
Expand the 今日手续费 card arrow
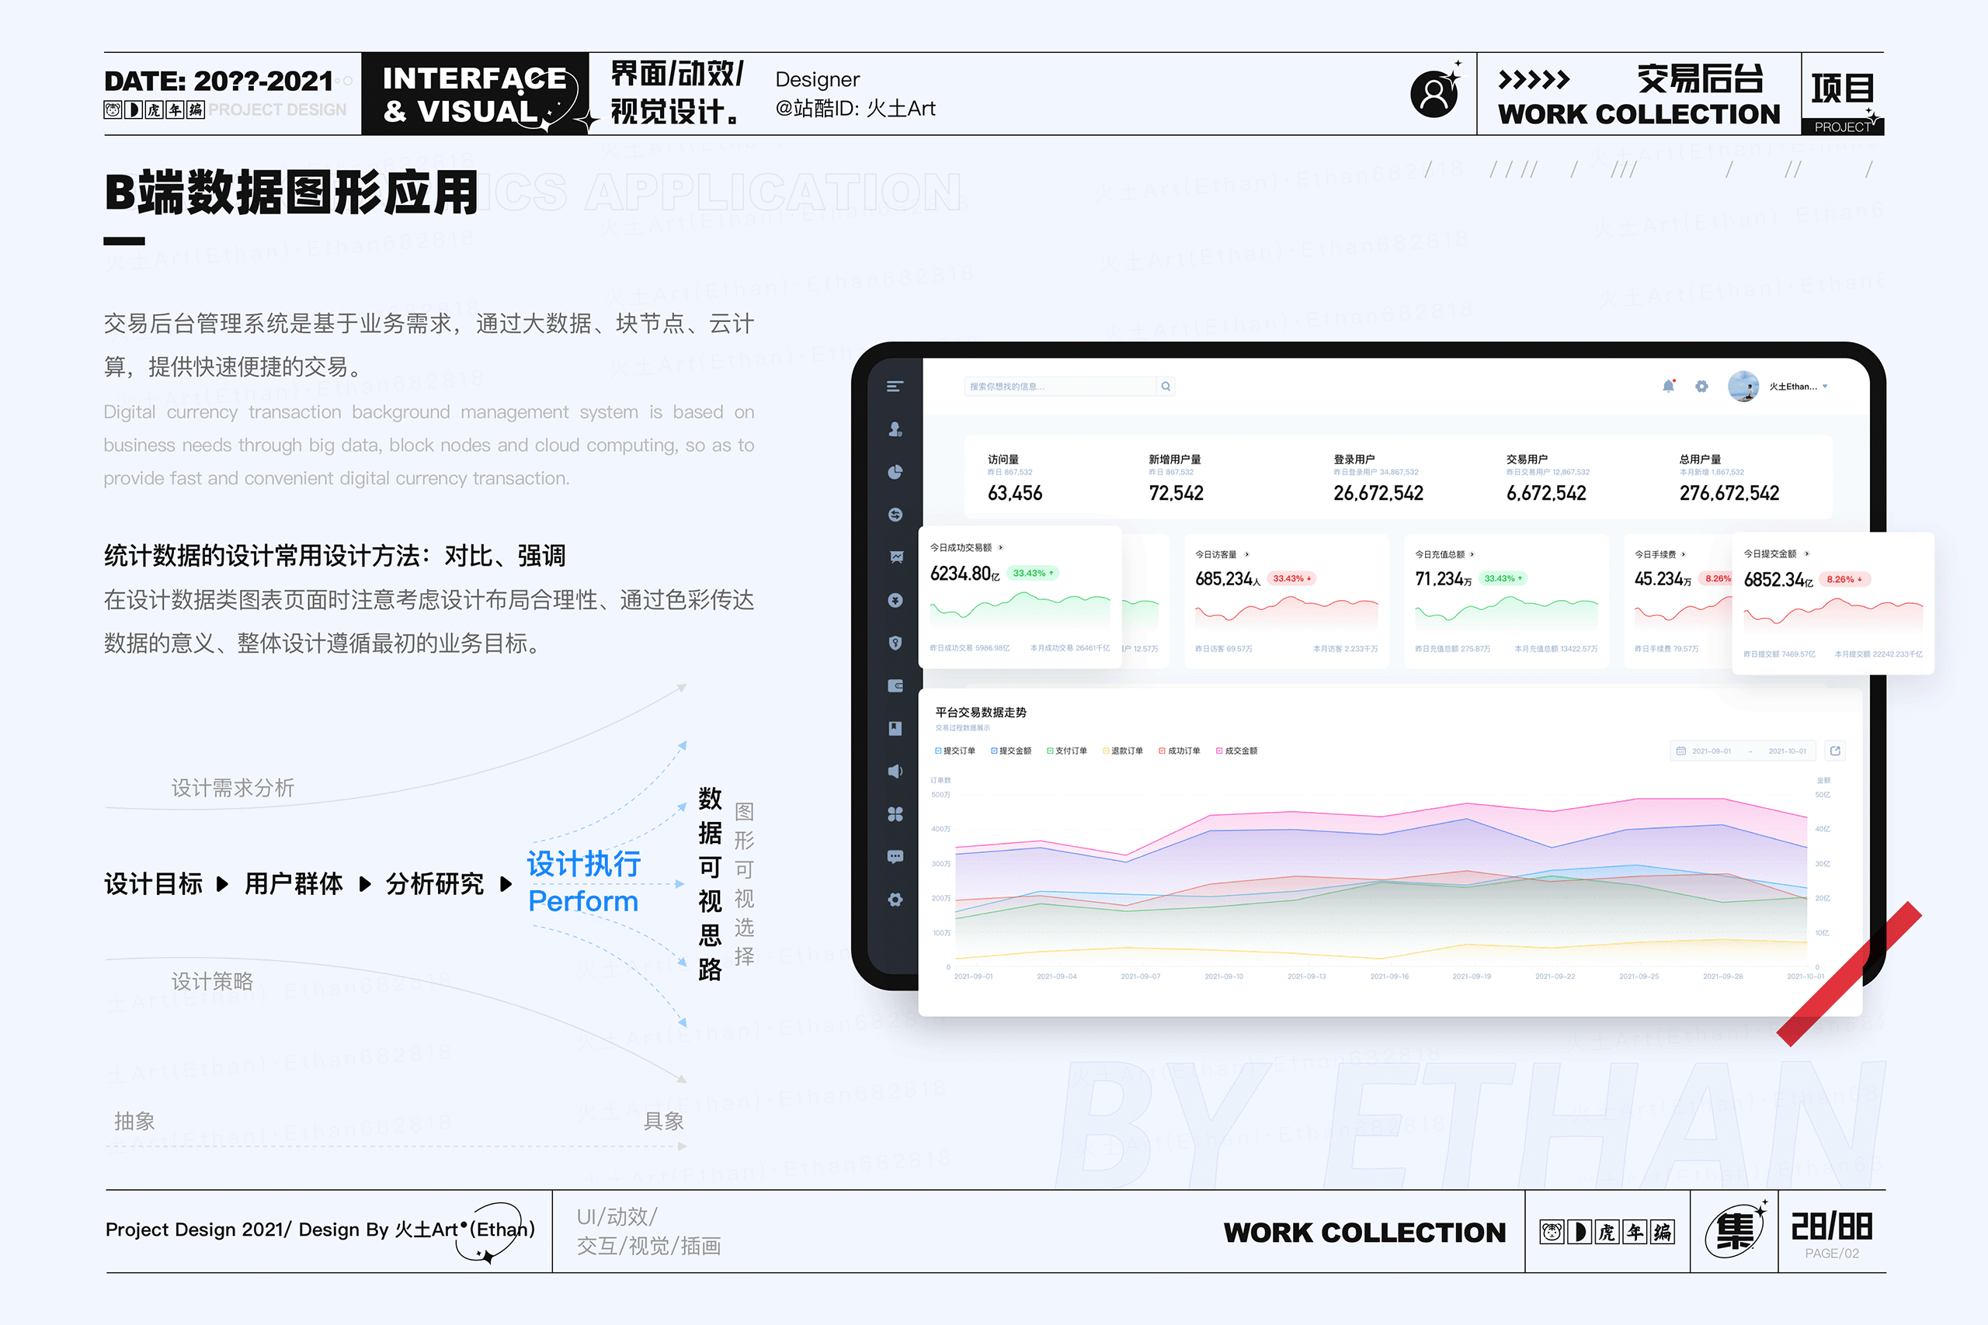pyautogui.click(x=1684, y=554)
